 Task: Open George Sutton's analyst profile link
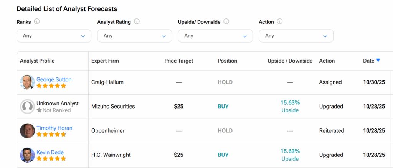(54, 79)
